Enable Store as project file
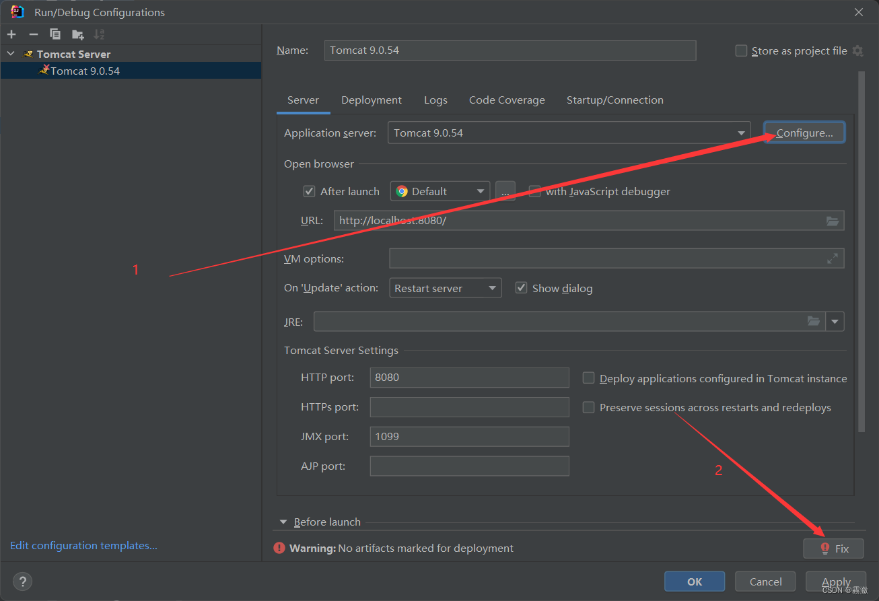The height and width of the screenshot is (601, 879). tap(741, 50)
